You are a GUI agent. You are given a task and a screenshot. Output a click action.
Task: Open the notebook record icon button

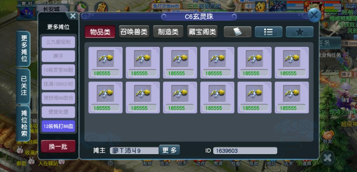point(237,32)
